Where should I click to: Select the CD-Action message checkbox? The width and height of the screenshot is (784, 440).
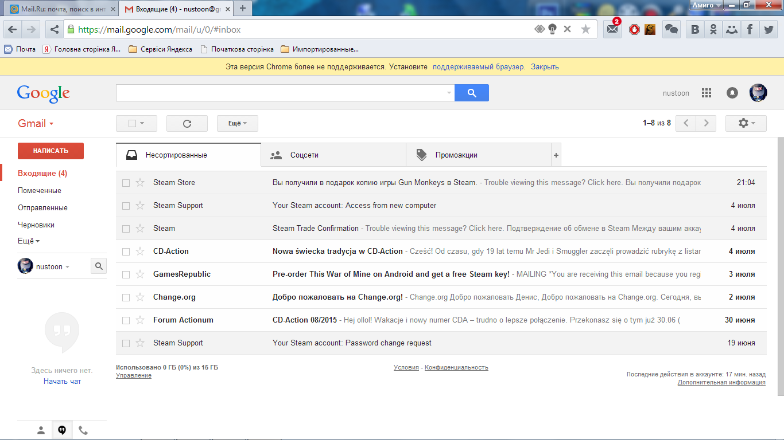pos(126,252)
